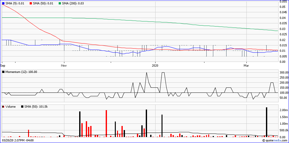The width and height of the screenshot is (289, 143).
Task: Click the tallest black volume bar in March
Action: coord(267,122)
